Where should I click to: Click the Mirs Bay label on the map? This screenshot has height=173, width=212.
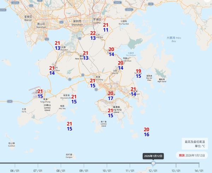tap(172, 39)
